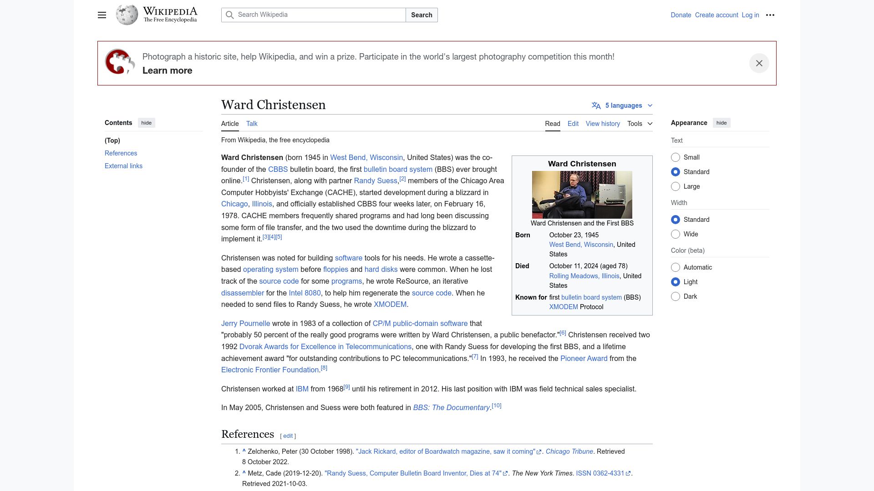Open BBS: The Documentary link
Viewport: 874px width, 491px height.
pos(451,408)
